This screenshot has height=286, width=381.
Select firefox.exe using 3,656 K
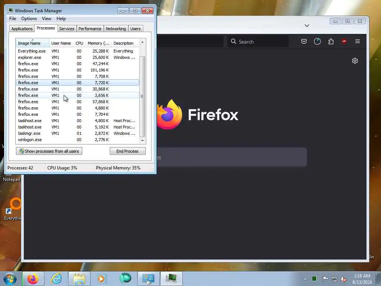point(77,95)
